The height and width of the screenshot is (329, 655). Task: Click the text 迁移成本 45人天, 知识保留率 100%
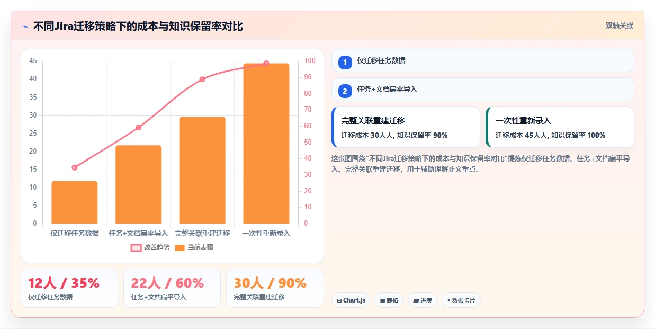click(550, 136)
